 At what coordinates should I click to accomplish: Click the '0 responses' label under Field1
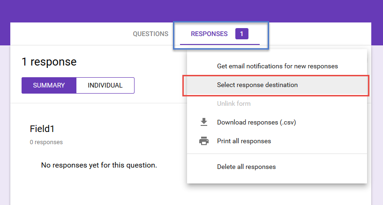coord(46,142)
